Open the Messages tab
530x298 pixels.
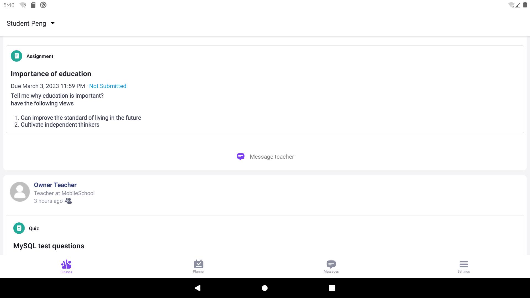click(331, 267)
